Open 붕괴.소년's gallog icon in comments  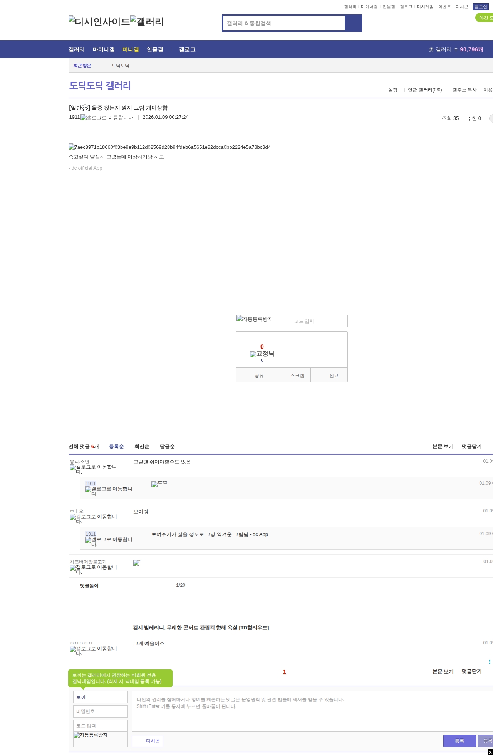(x=93, y=469)
